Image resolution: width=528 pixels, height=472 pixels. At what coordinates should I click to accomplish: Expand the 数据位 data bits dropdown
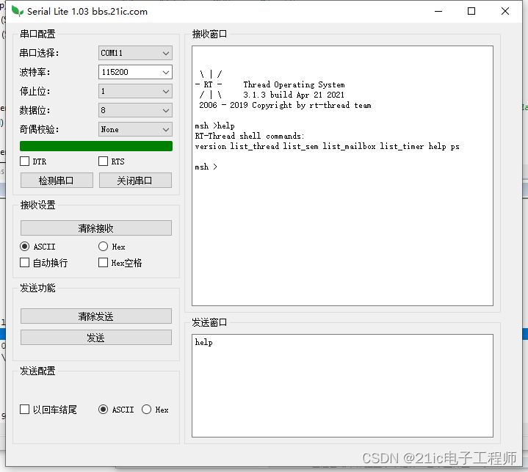135,110
